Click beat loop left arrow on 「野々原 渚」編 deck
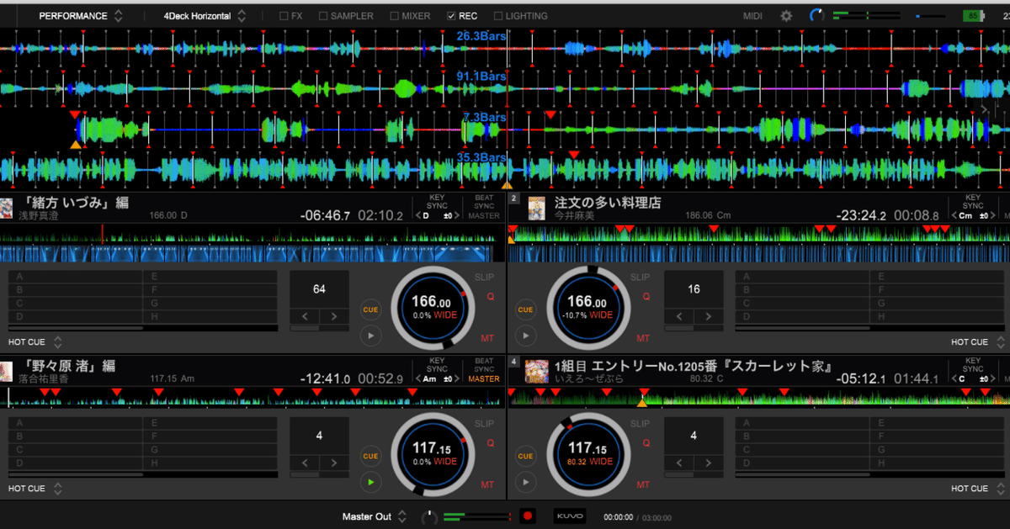 [305, 463]
